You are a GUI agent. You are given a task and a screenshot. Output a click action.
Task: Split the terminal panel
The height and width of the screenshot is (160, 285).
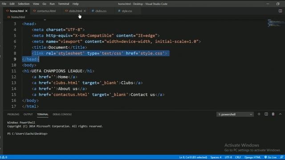tap(266, 114)
